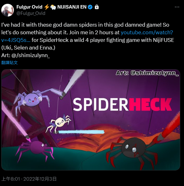This screenshot has width=184, height=186.
Task: Click the 2022年12月3日 post date
Action: click(40, 179)
